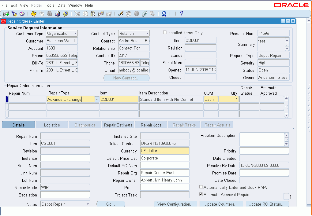
Task: Open the Help menu
Action: click(x=89, y=5)
